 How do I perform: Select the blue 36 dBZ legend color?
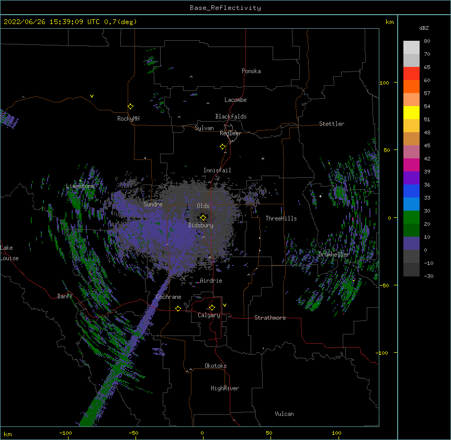[x=411, y=191]
